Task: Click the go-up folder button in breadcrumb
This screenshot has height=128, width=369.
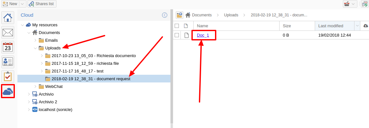Action: pos(179,15)
